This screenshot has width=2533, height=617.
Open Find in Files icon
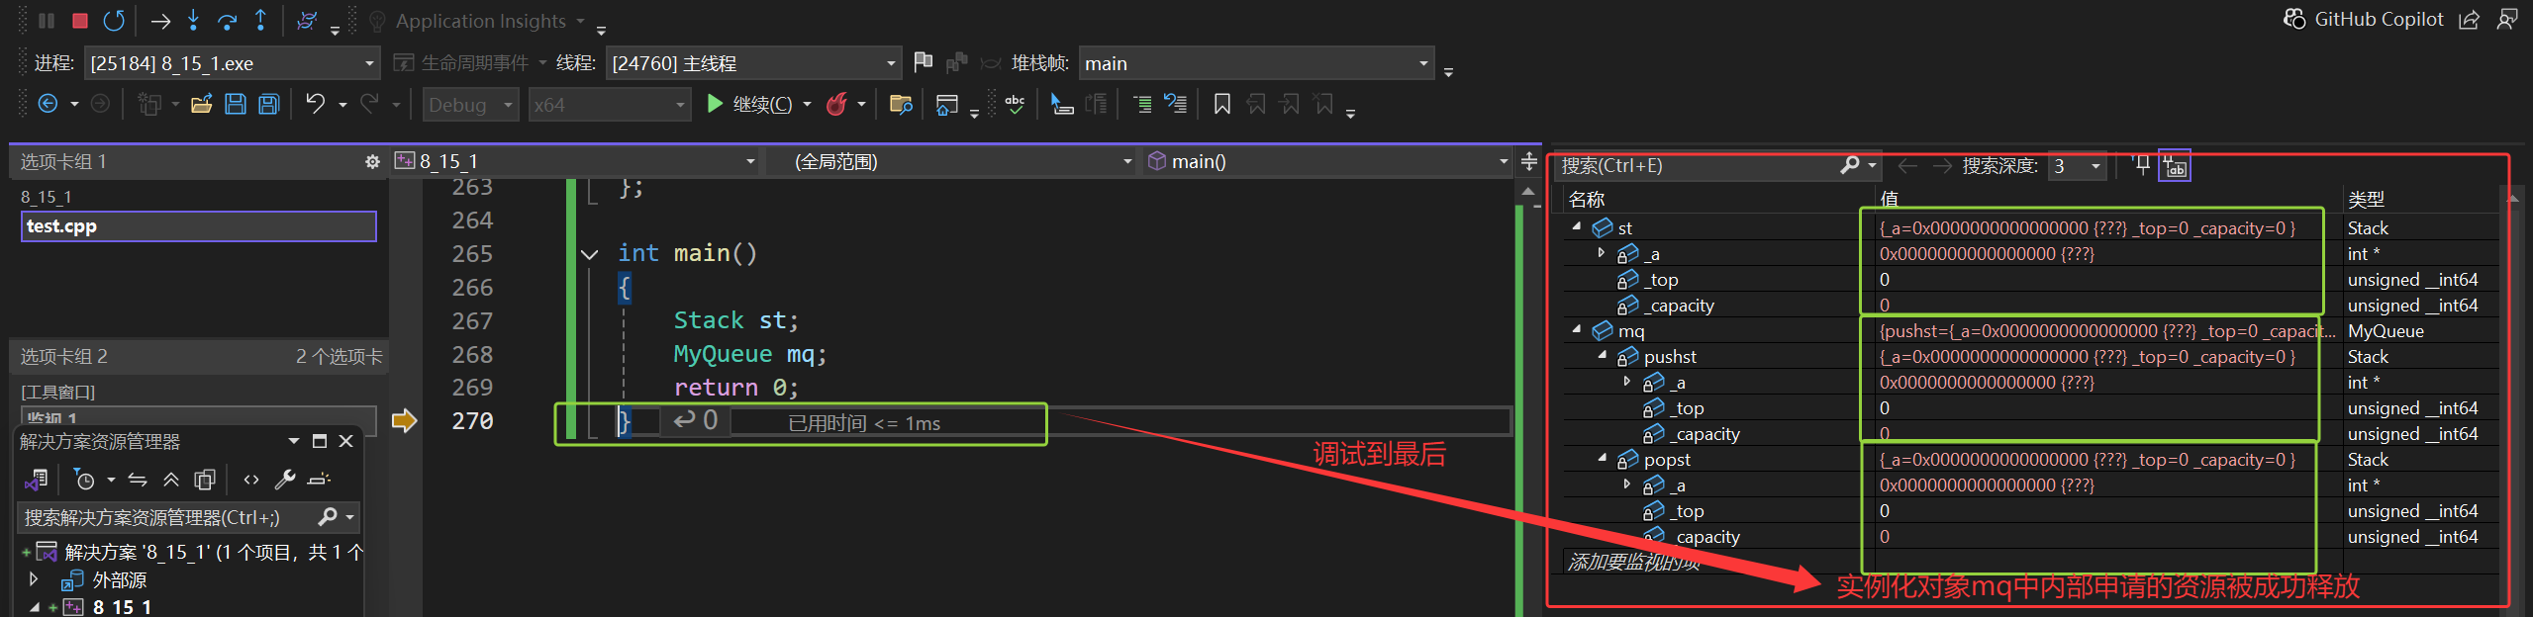901,104
